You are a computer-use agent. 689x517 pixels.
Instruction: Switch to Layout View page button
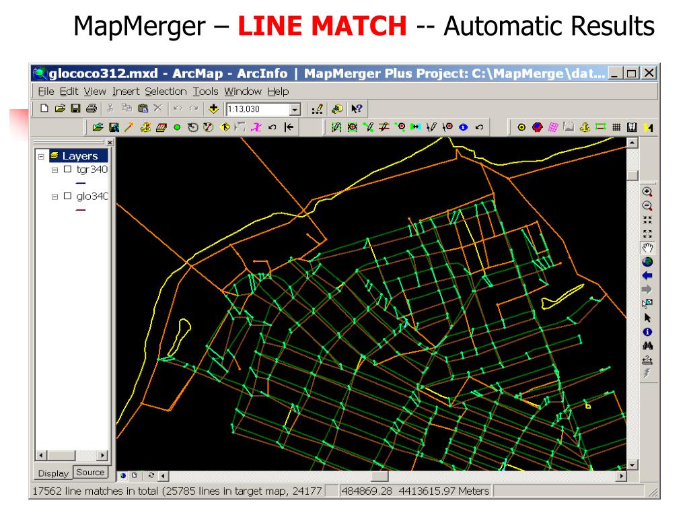click(x=135, y=475)
